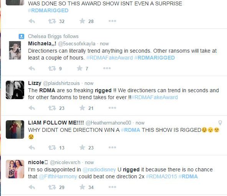Image resolution: width=227 pixels, height=196 pixels.
Task: Reply to Michaela's tweet about Directioners
Action: [32, 68]
